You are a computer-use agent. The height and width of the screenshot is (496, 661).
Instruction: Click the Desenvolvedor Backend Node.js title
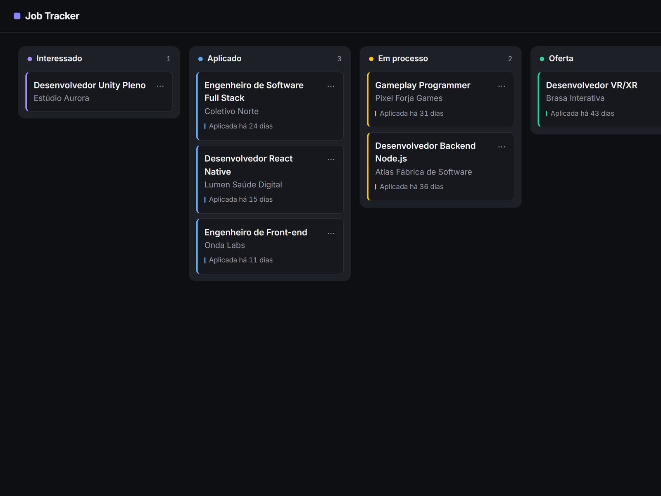[x=425, y=152]
